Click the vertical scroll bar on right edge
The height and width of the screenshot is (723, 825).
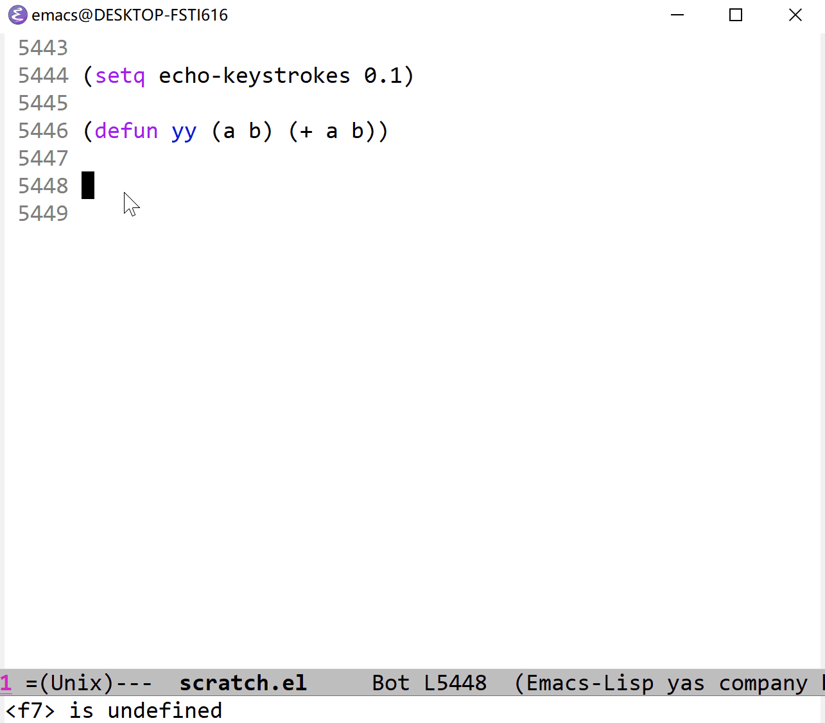821,321
